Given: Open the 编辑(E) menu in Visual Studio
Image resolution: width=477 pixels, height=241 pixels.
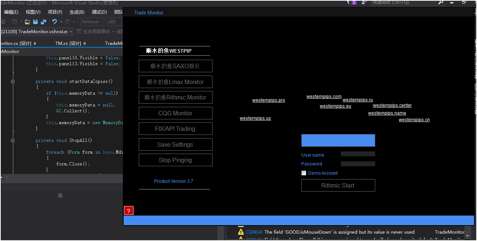Looking at the screenshot, I should pyautogui.click(x=11, y=12).
